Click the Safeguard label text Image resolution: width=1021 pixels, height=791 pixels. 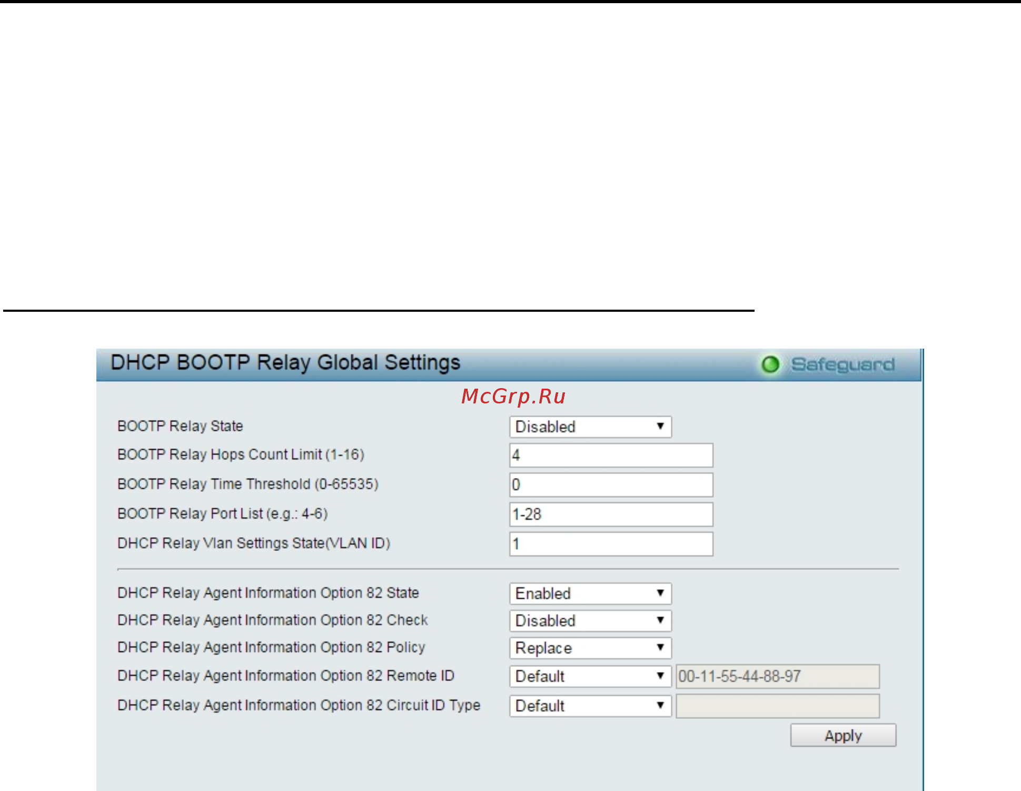point(843,364)
